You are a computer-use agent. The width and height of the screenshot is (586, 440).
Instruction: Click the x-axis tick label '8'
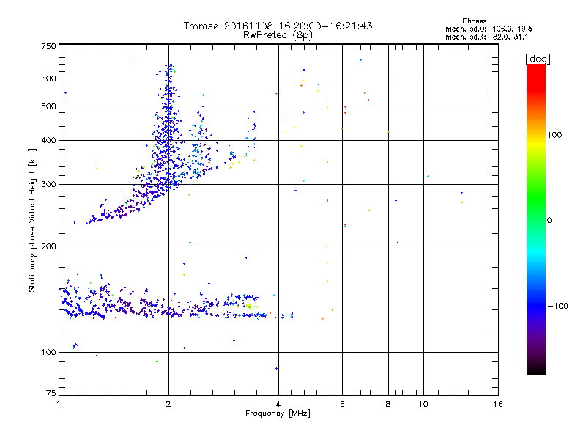tap(388, 404)
